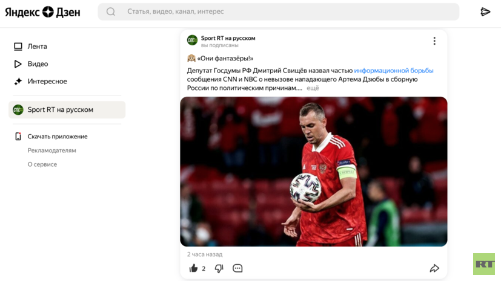Focus the article, video, channel search field
This screenshot has height=281, width=501.
point(279,12)
